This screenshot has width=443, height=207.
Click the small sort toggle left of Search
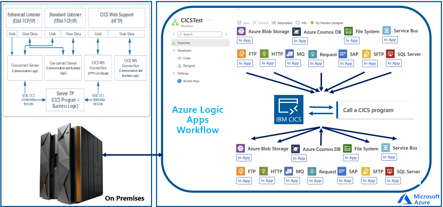[x=174, y=34]
